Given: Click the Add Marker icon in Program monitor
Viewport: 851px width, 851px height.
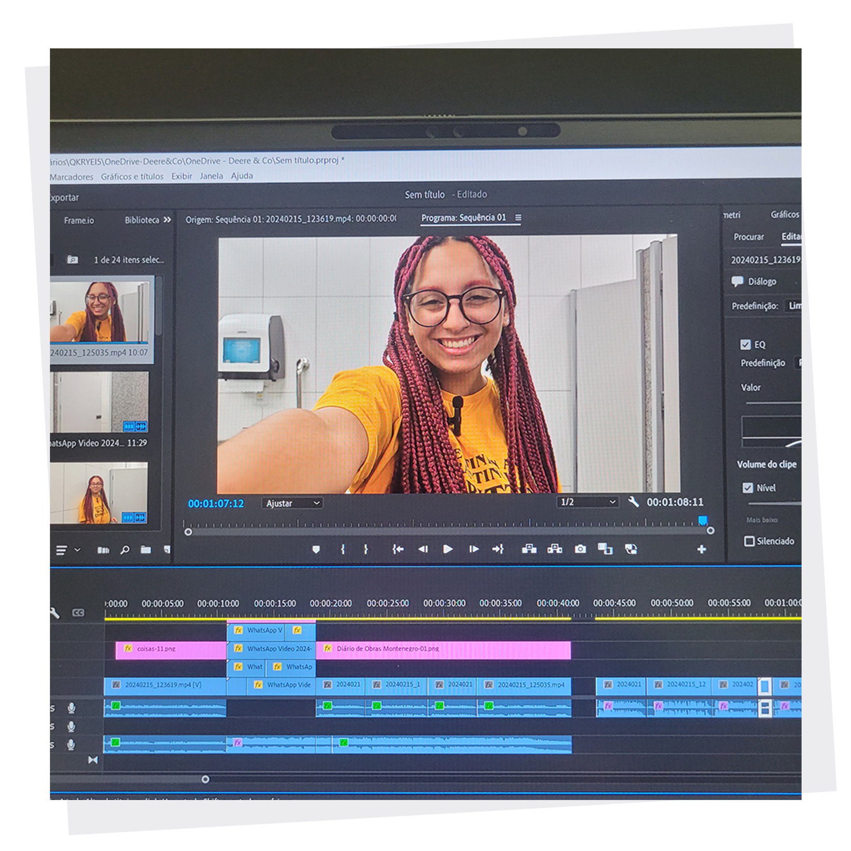Looking at the screenshot, I should pos(316,549).
